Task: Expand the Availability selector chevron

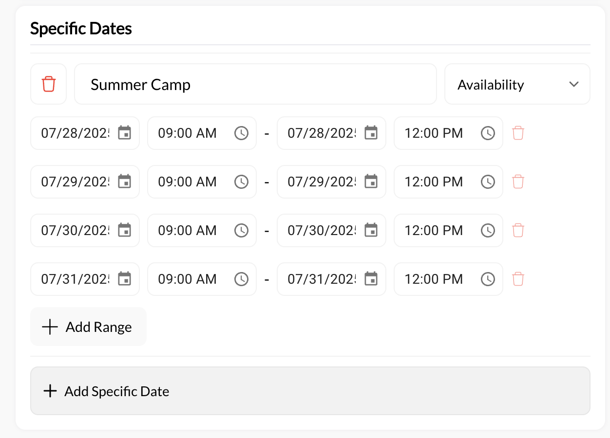Action: tap(573, 84)
